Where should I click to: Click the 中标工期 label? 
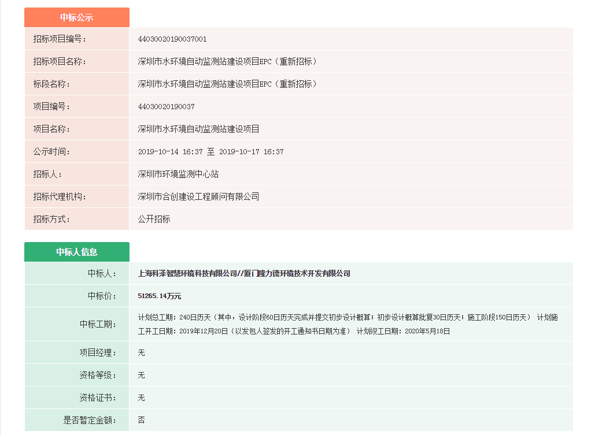pos(98,324)
